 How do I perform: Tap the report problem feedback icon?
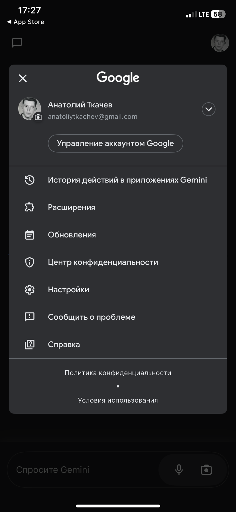[30, 317]
